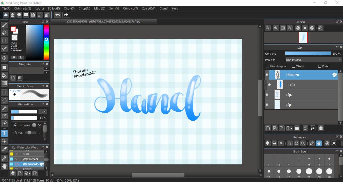Click the Redo arrow button
The height and width of the screenshot is (182, 343).
click(66, 15)
